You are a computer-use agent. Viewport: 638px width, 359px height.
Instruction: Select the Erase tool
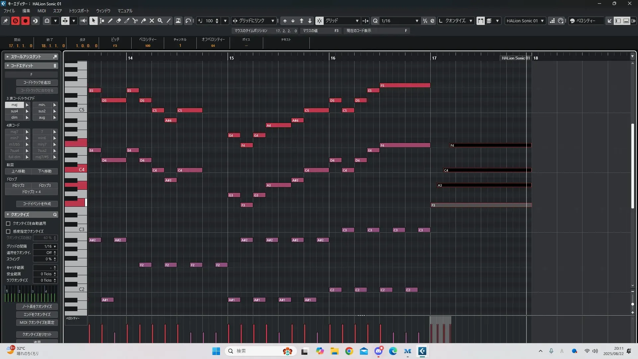[119, 21]
